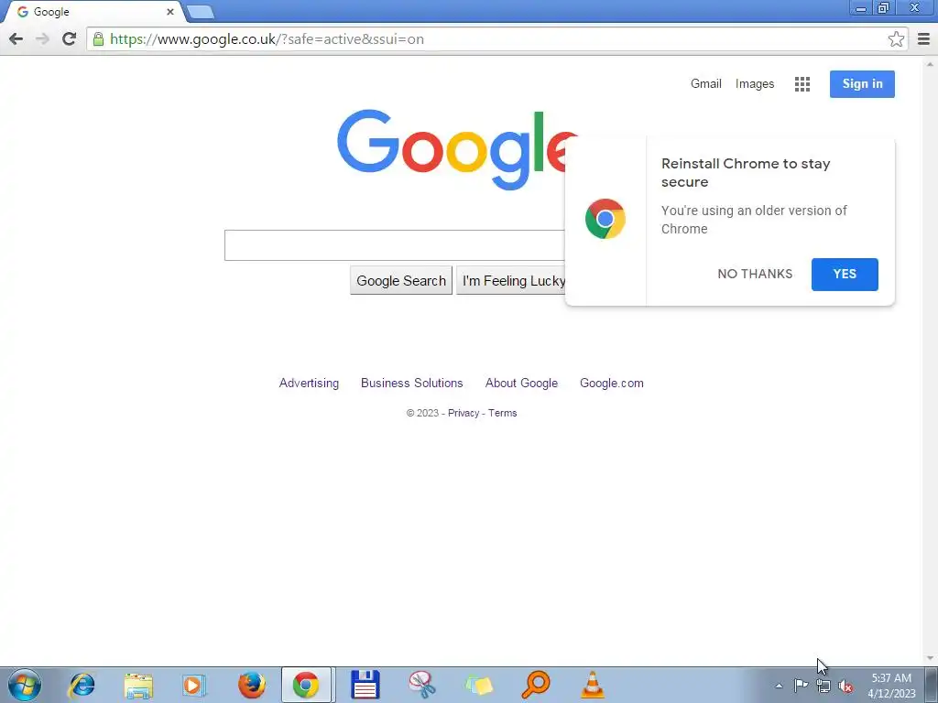
Task: Bookmark this page with the star icon
Action: pyautogui.click(x=896, y=39)
